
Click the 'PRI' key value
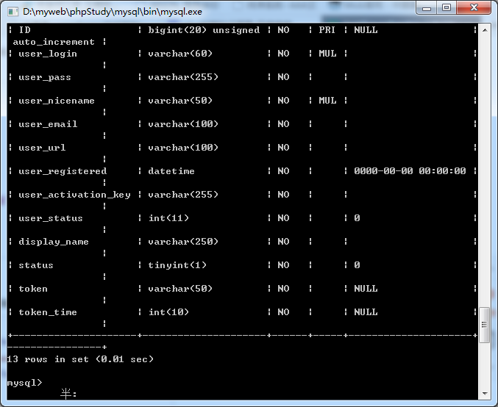point(327,30)
